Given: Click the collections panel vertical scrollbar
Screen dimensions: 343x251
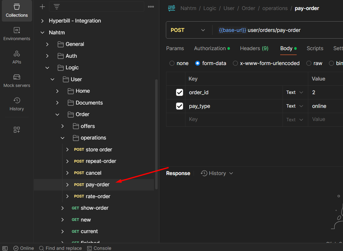Looking at the screenshot, I should (156, 134).
